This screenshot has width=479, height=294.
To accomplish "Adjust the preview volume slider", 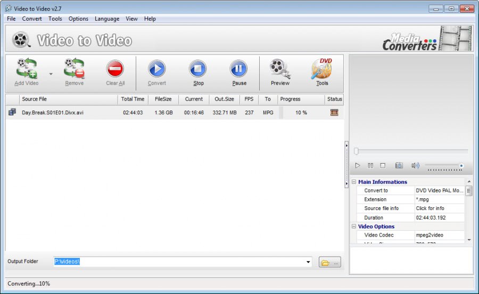I will (x=444, y=166).
